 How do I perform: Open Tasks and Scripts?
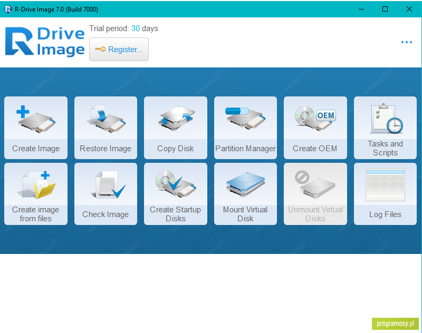tap(385, 128)
